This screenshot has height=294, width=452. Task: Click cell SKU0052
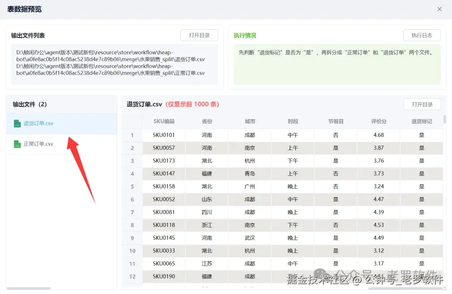164,199
